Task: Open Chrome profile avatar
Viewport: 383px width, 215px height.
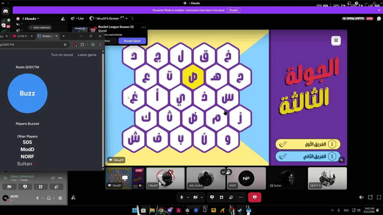Action: pyautogui.click(x=93, y=44)
